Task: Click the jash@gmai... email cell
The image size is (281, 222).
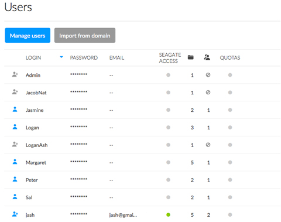Action: point(123,215)
